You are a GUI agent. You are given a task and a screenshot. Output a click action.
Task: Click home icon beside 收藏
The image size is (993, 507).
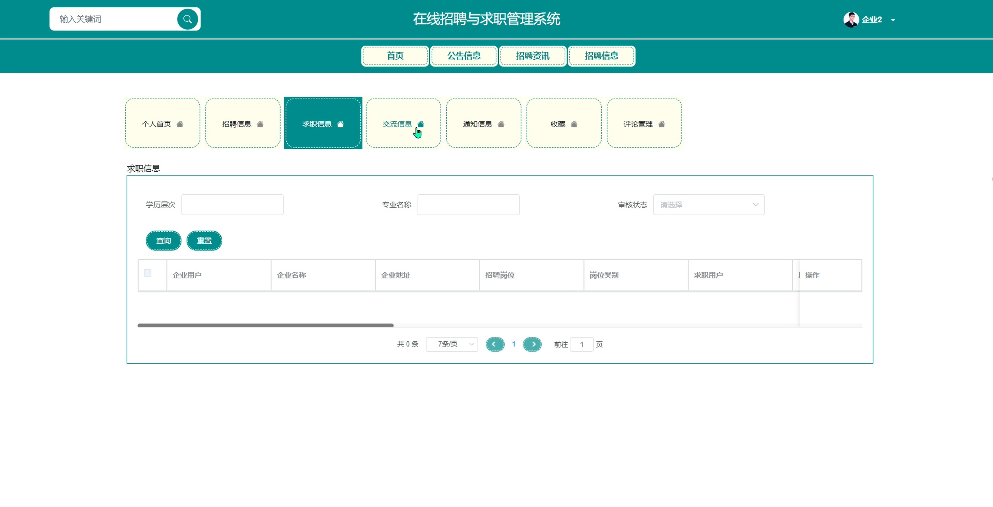574,124
